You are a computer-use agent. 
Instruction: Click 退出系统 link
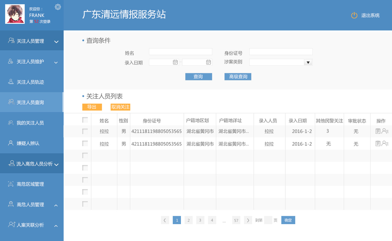[x=370, y=16]
